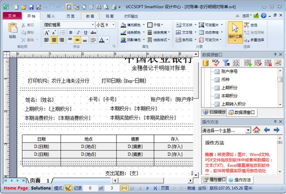Image resolution: width=286 pixels, height=194 pixels.
Task: Switch to the 插入 insert tab
Action: tap(51, 16)
